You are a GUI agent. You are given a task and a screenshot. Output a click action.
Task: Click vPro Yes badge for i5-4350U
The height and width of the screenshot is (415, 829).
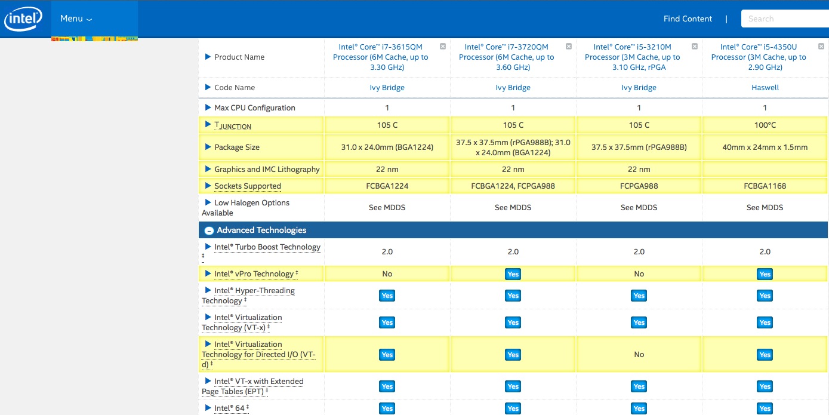click(765, 274)
